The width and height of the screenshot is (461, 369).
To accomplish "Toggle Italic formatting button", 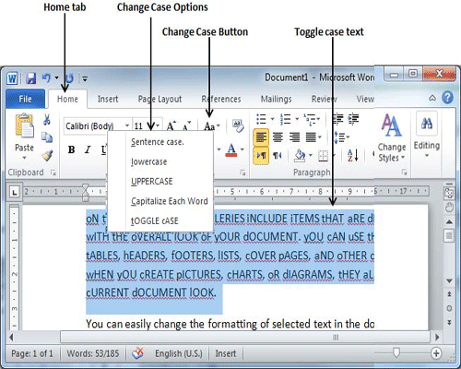I will tap(88, 149).
